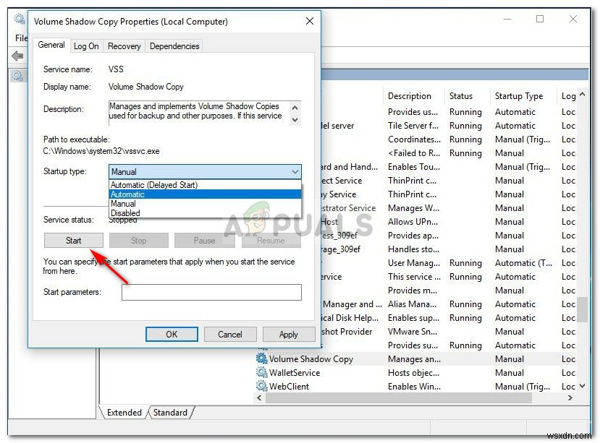Click the 'User Manag...' description cell
This screenshot has width=600, height=443.
pyautogui.click(x=414, y=263)
